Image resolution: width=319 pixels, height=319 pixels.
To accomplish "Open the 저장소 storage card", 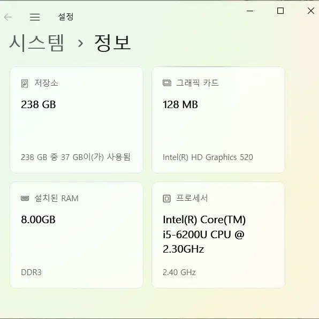I will [x=77, y=120].
